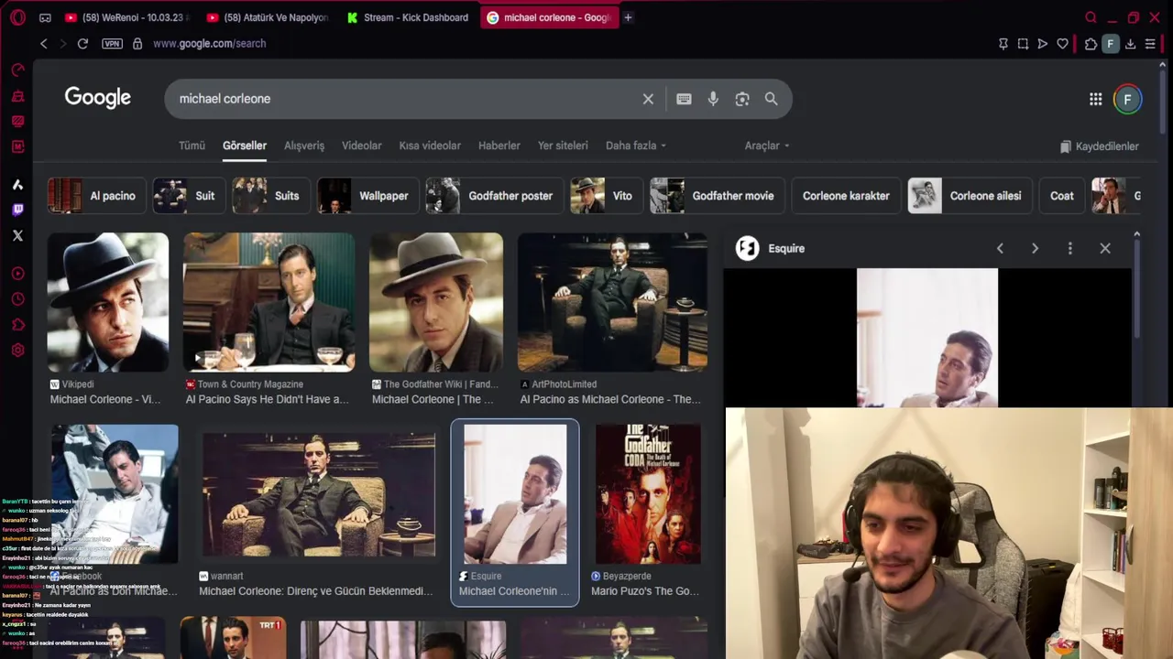Open the Vikipedi image result thumbnail

pyautogui.click(x=108, y=302)
